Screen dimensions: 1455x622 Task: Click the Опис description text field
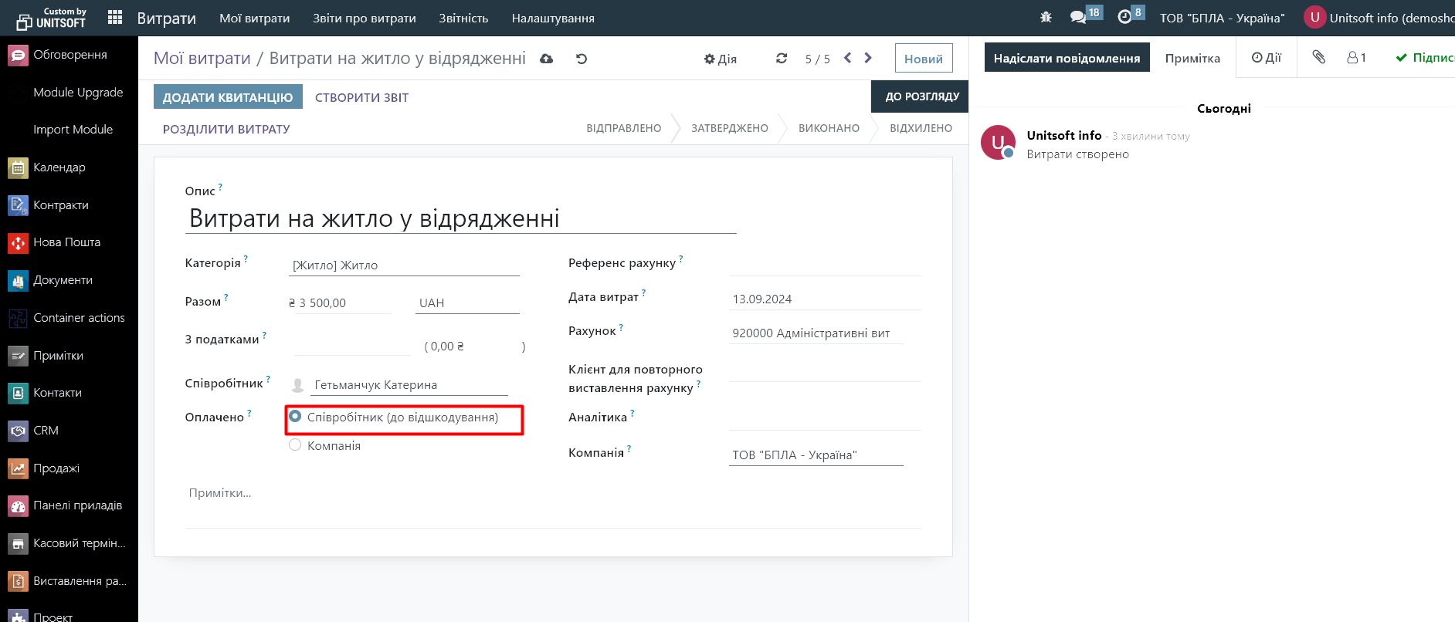coord(460,219)
